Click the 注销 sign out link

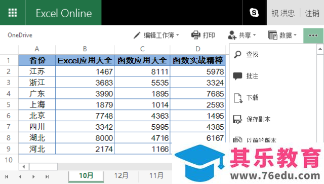tap(312, 13)
